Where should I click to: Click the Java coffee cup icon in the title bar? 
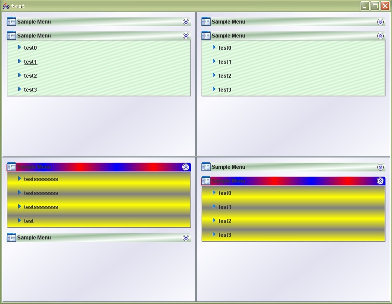click(x=7, y=6)
